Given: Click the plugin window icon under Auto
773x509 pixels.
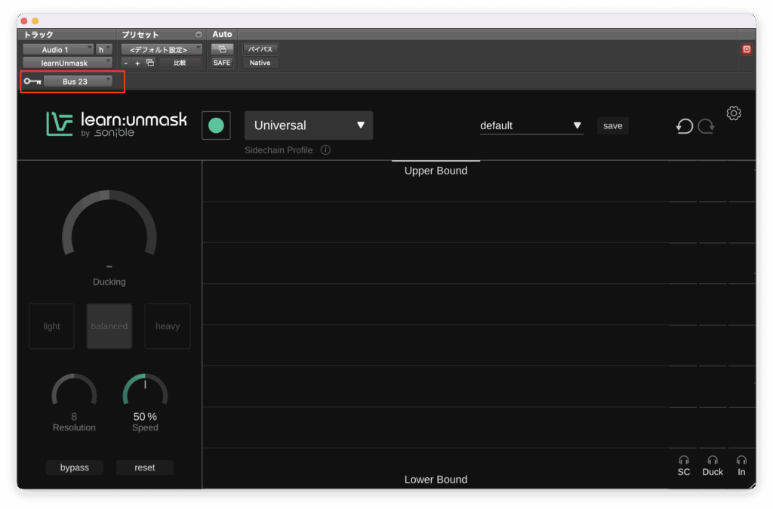Looking at the screenshot, I should click(222, 49).
